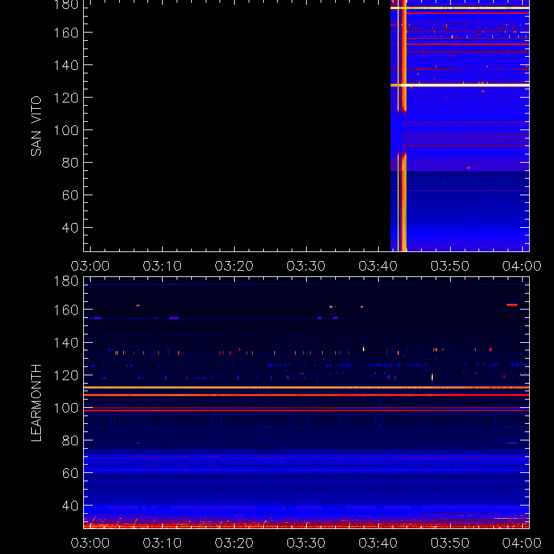Click the 03:50 time label under the San Vito plot

[449, 266]
